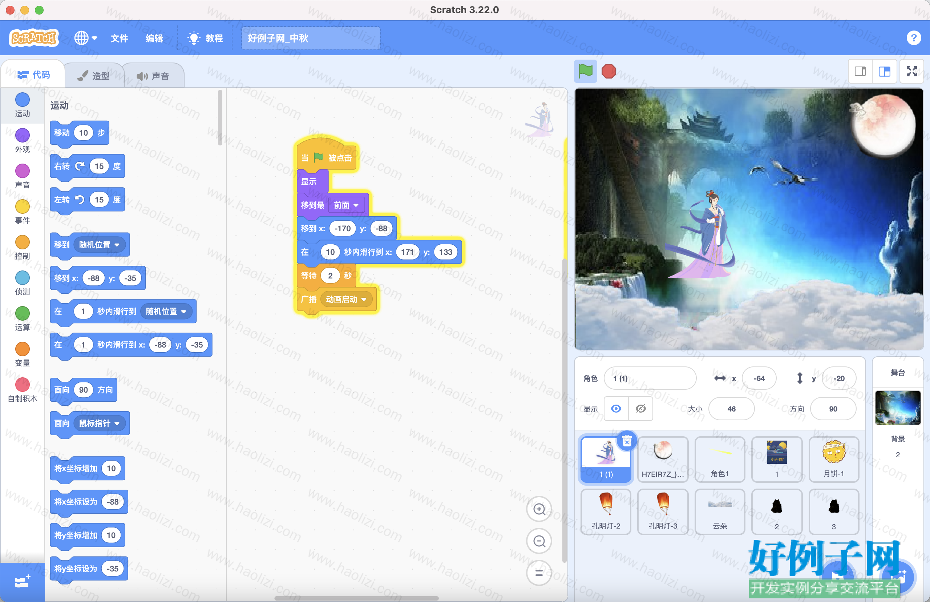
Task: Edit sprite direction field 90
Action: click(x=833, y=409)
